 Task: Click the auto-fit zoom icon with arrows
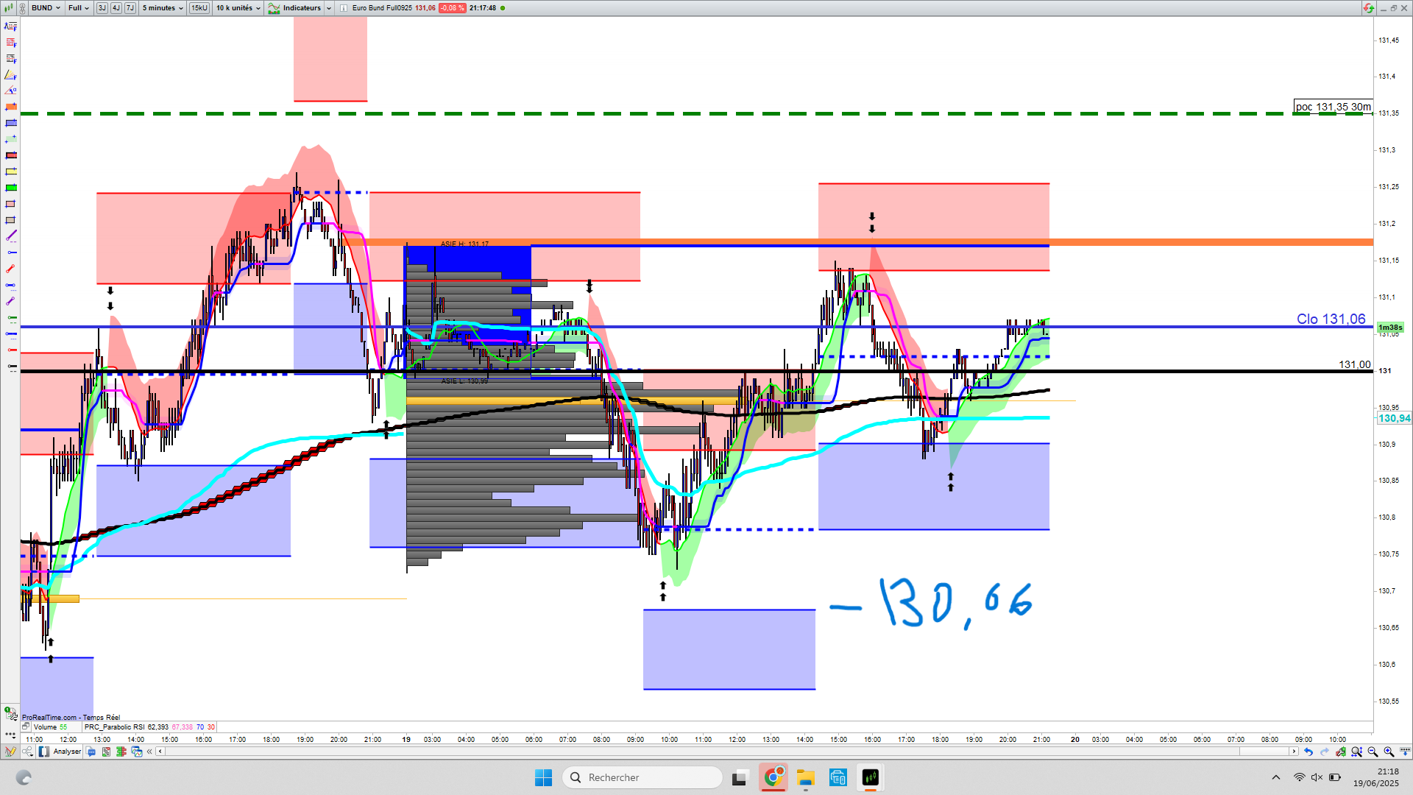pos(1356,752)
